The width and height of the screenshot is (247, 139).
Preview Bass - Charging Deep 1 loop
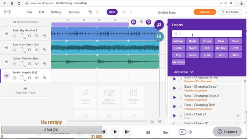(174, 88)
